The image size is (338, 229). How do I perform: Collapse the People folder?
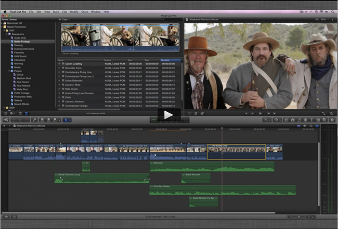click(9, 71)
